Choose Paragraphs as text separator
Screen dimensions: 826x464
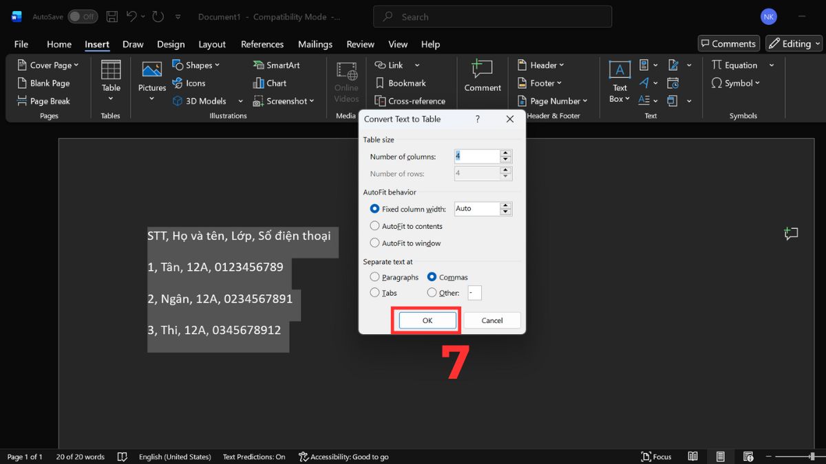pos(375,277)
